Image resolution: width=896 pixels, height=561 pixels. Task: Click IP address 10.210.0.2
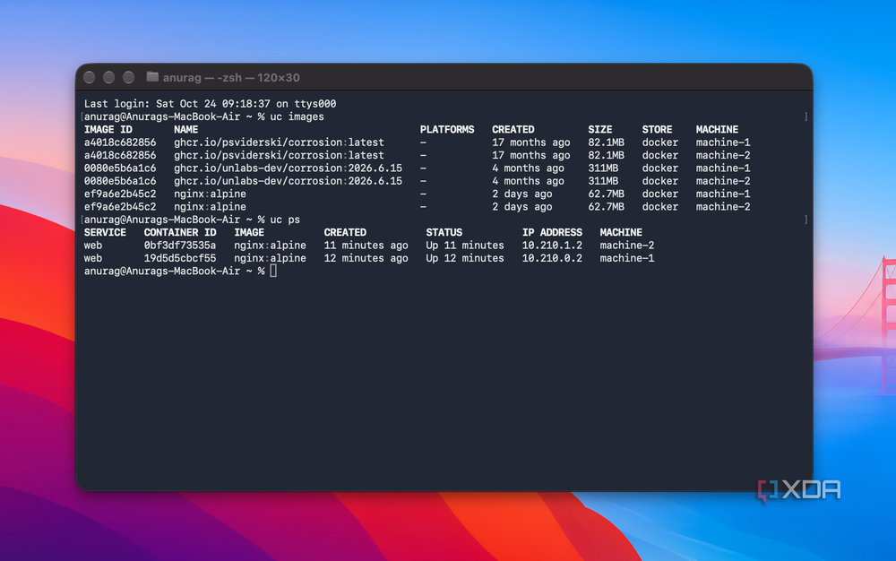tap(552, 258)
